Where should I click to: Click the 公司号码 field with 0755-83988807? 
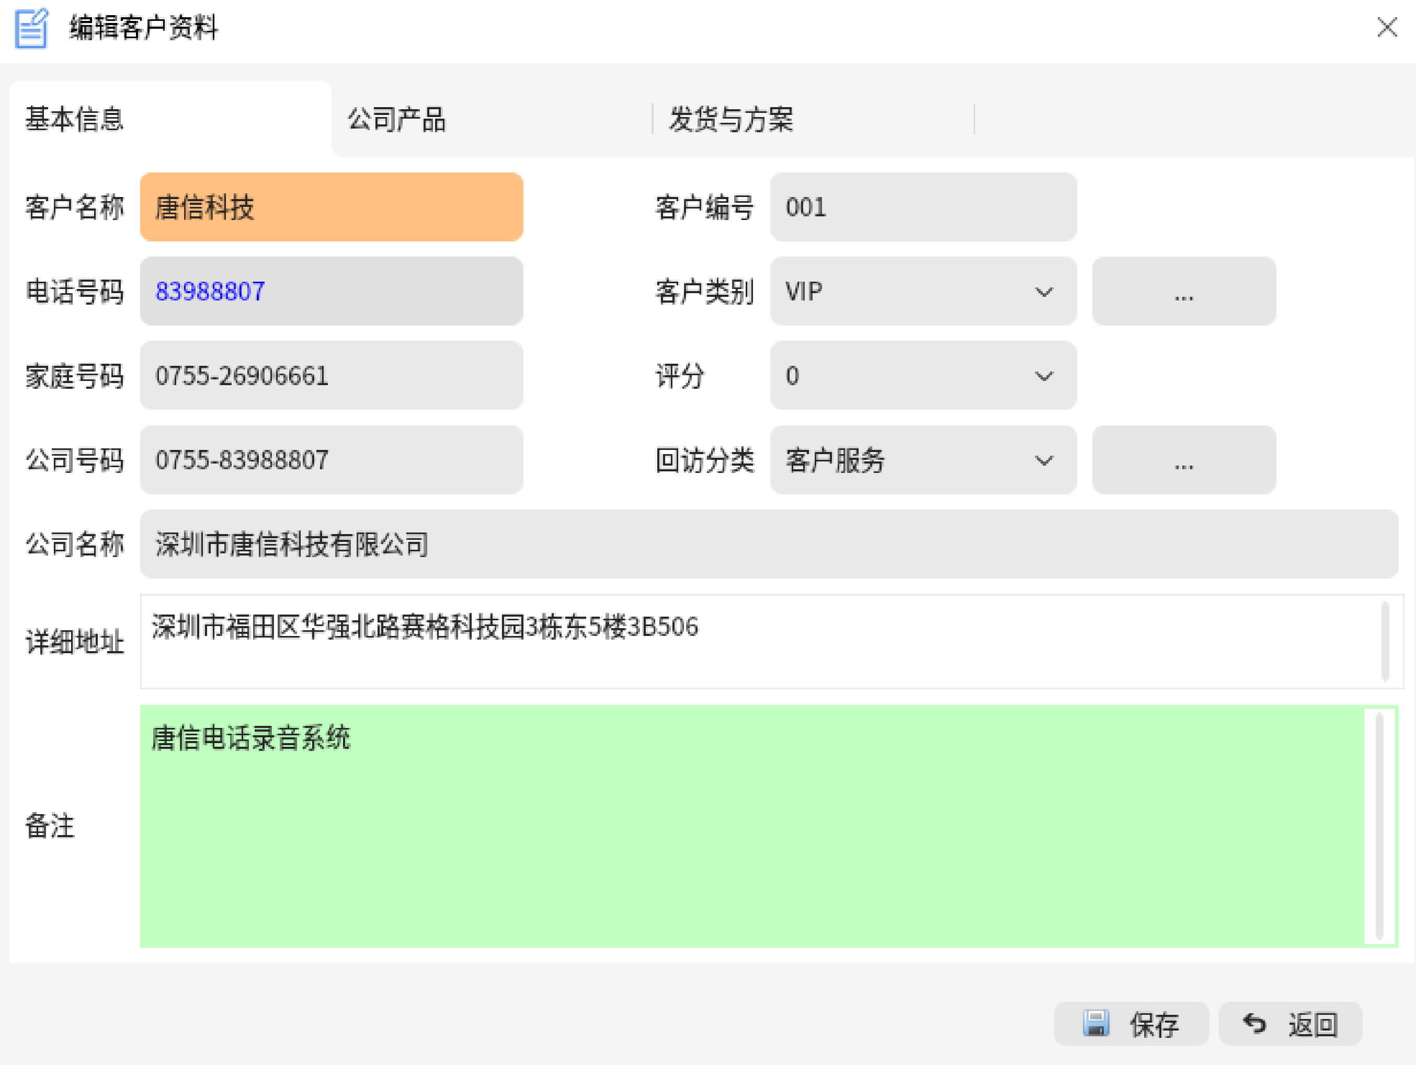[332, 460]
